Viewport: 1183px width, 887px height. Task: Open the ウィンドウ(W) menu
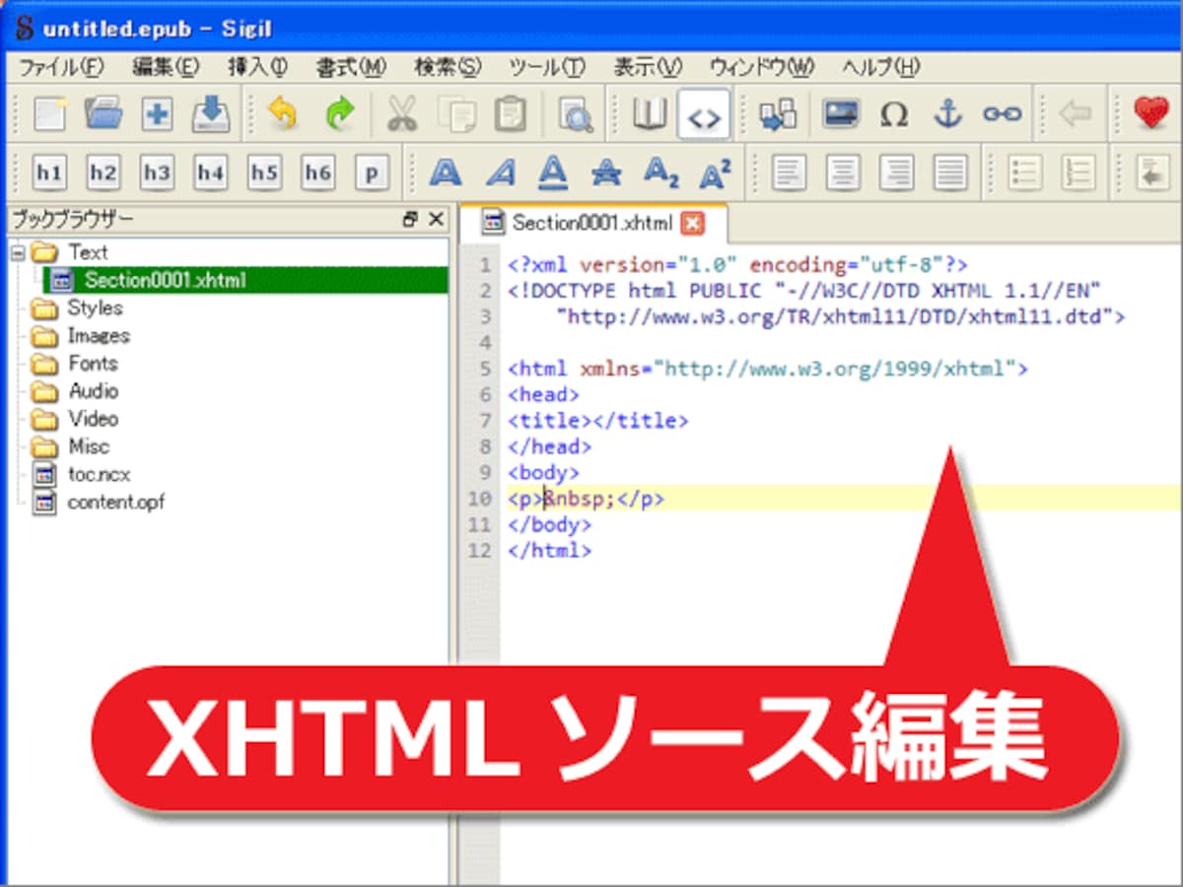762,67
